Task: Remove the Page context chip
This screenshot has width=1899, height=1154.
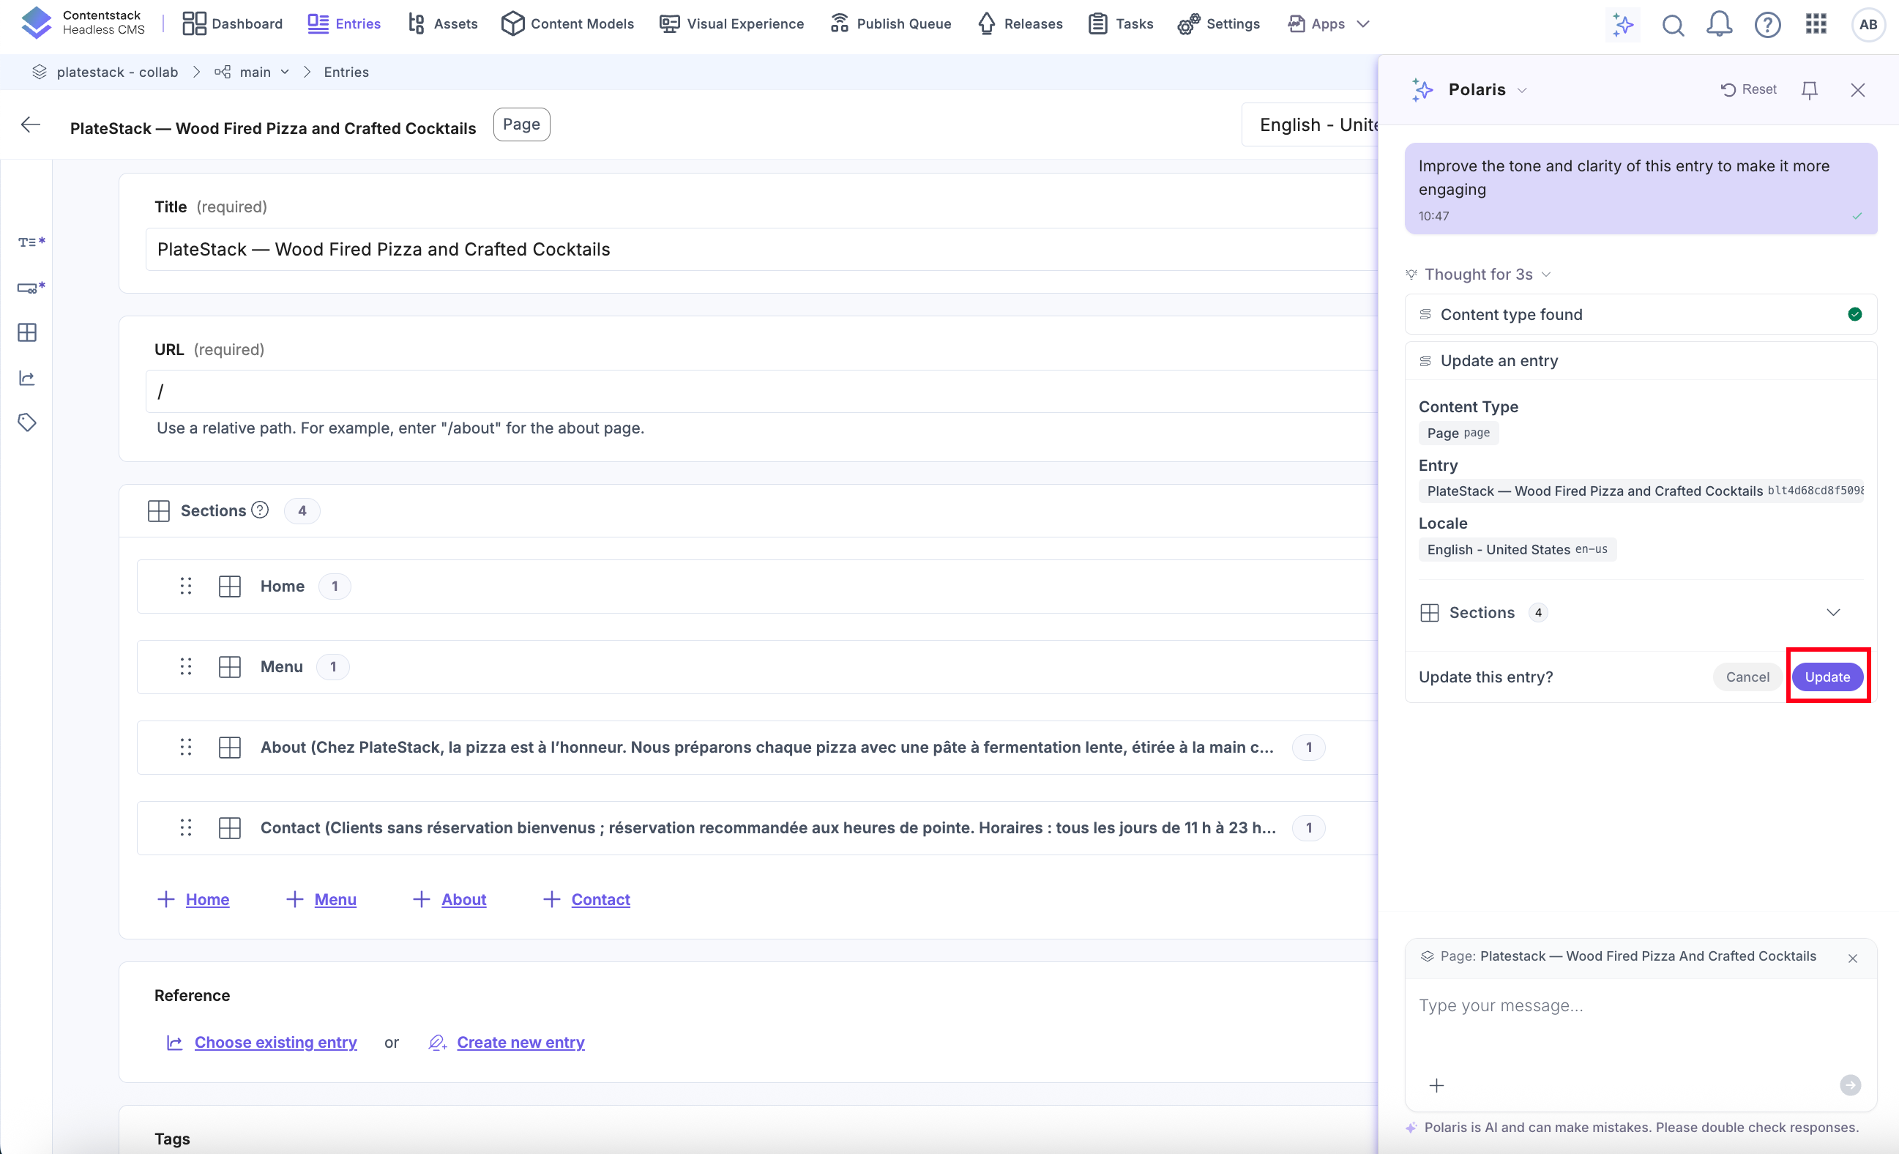Action: pyautogui.click(x=1853, y=958)
